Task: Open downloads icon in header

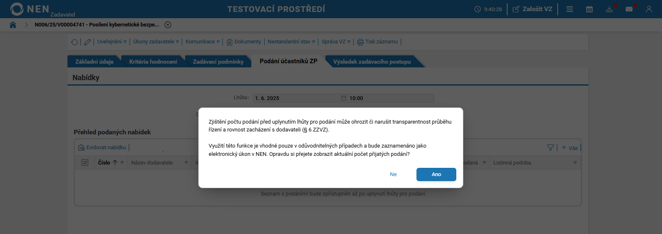Action: tap(609, 9)
